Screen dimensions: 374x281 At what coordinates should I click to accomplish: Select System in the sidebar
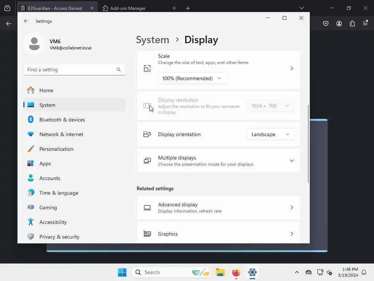tap(75, 105)
